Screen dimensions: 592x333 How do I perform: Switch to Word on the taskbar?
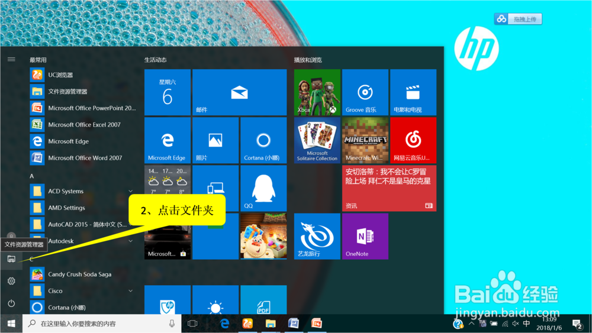(x=294, y=324)
